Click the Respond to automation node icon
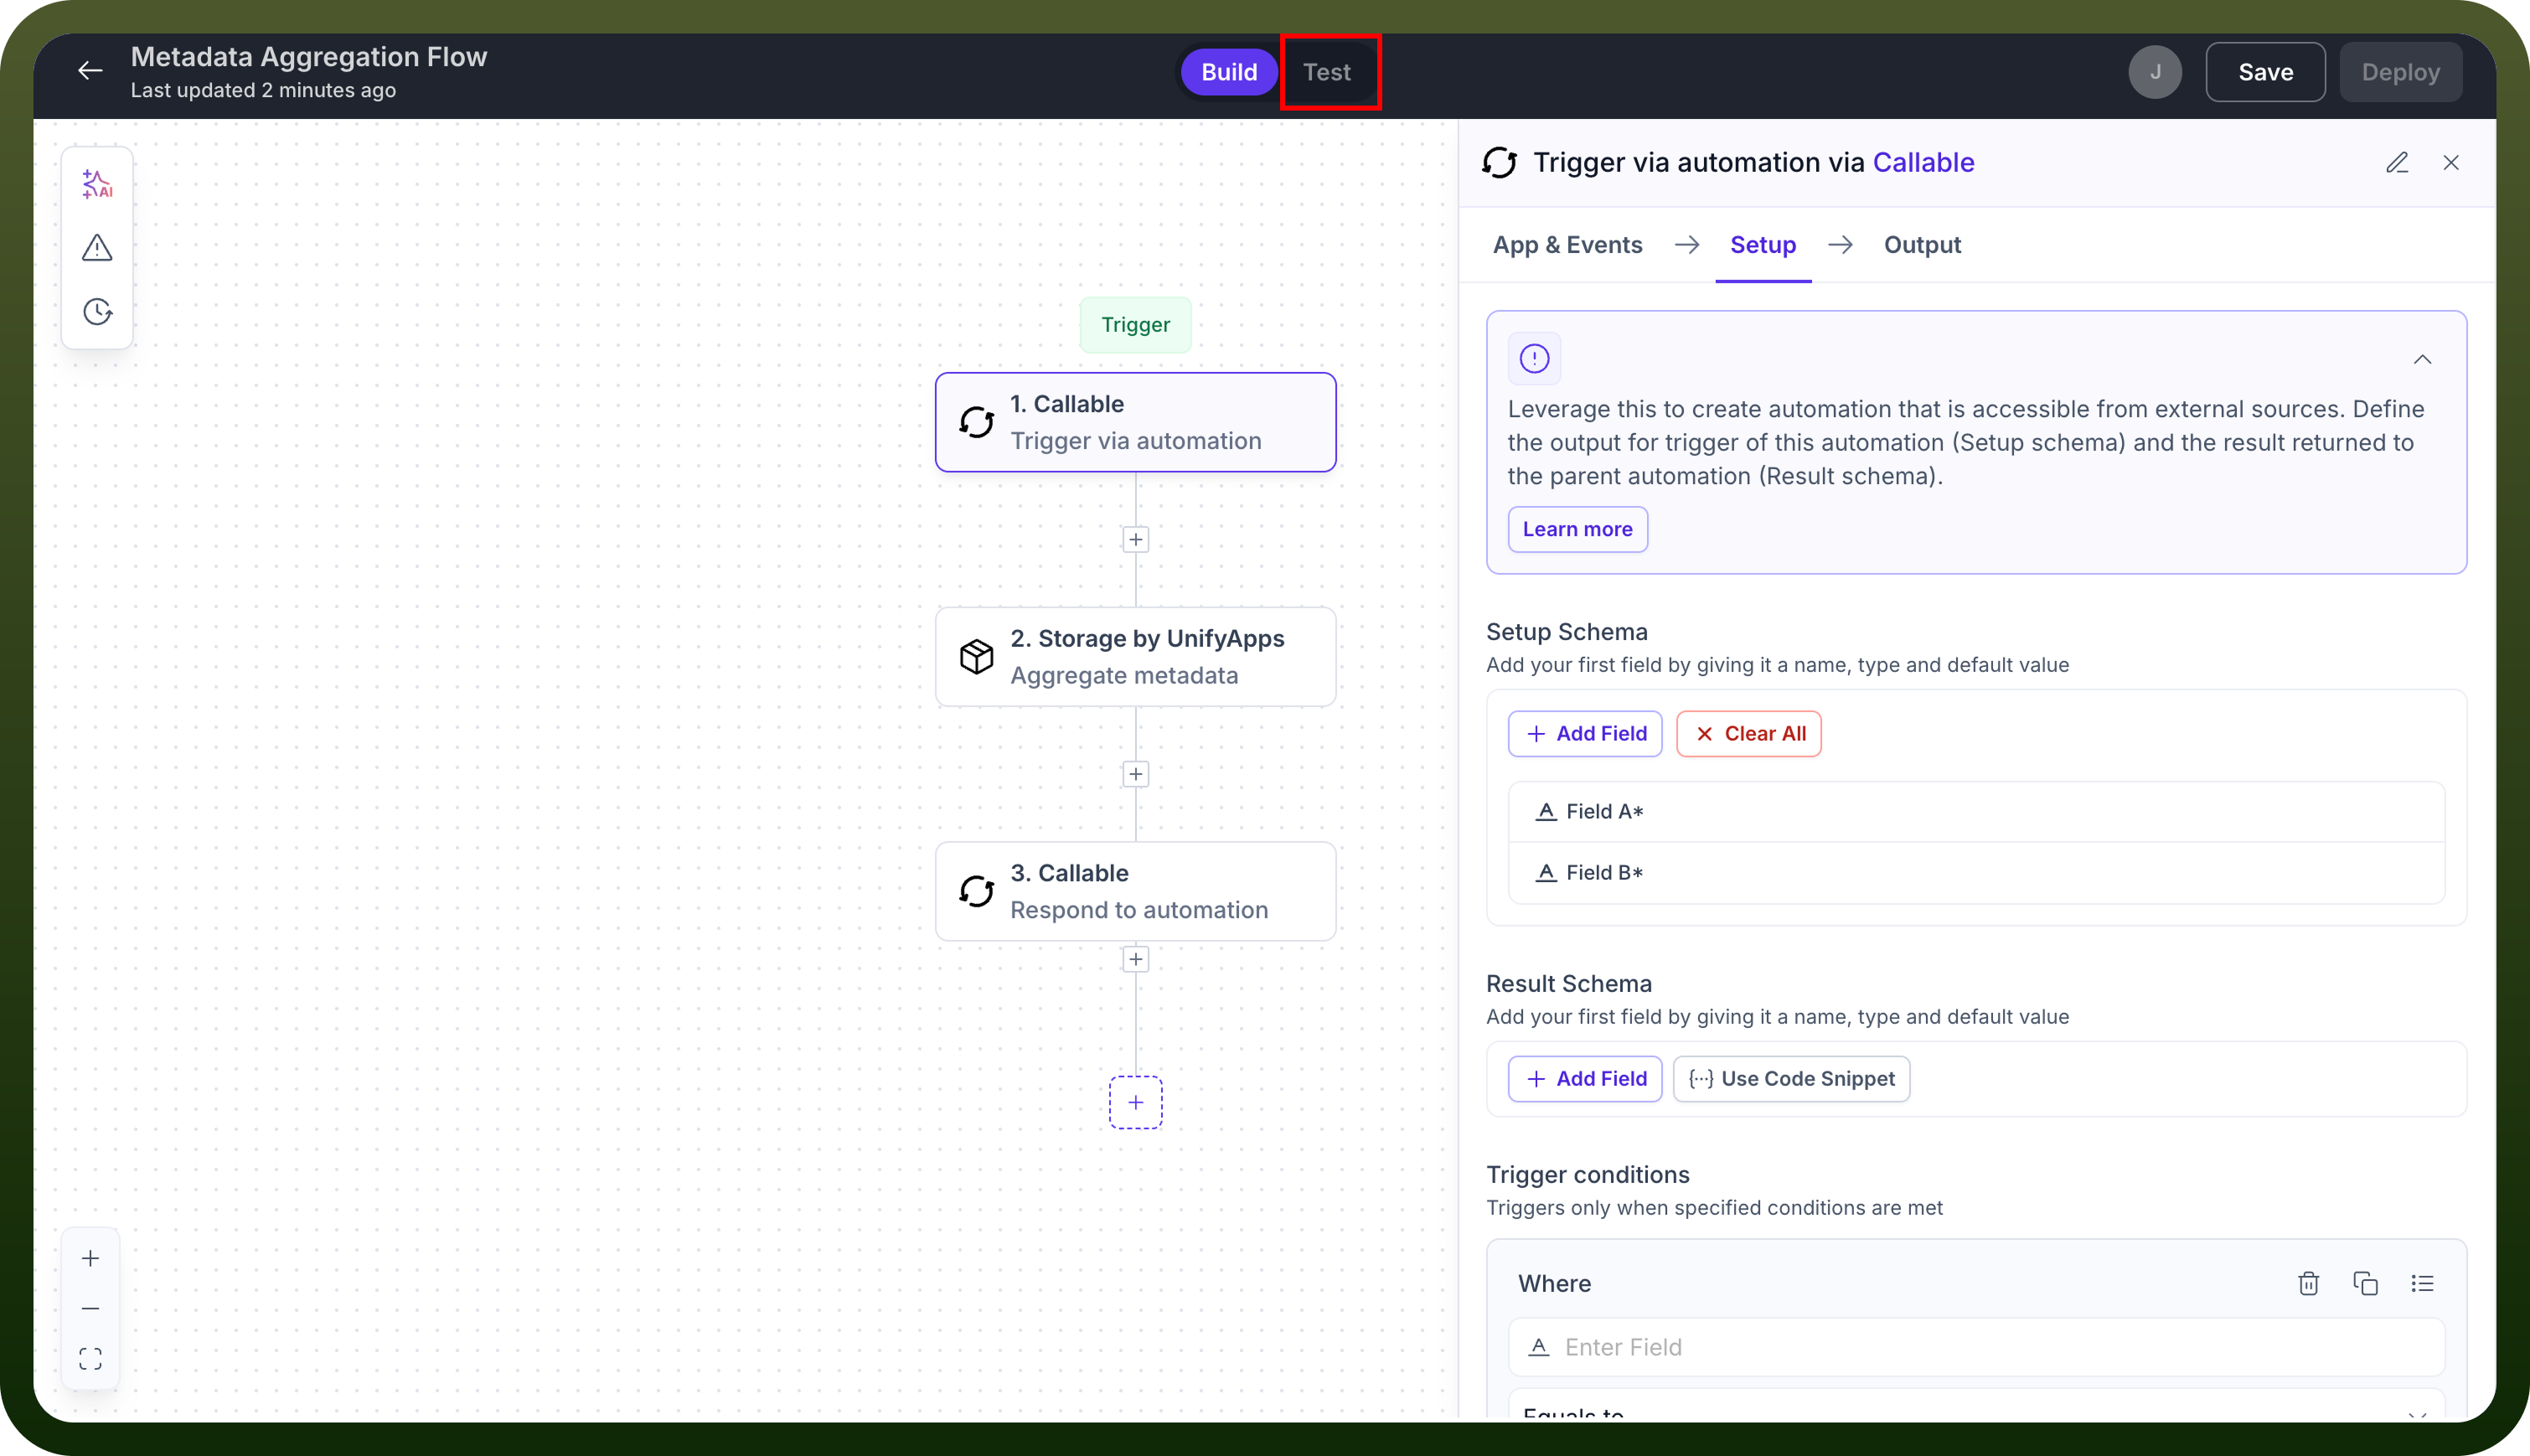Viewport: 2530px width, 1456px height. click(976, 891)
